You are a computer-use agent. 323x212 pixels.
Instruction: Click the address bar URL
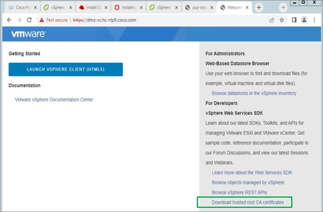pos(105,20)
